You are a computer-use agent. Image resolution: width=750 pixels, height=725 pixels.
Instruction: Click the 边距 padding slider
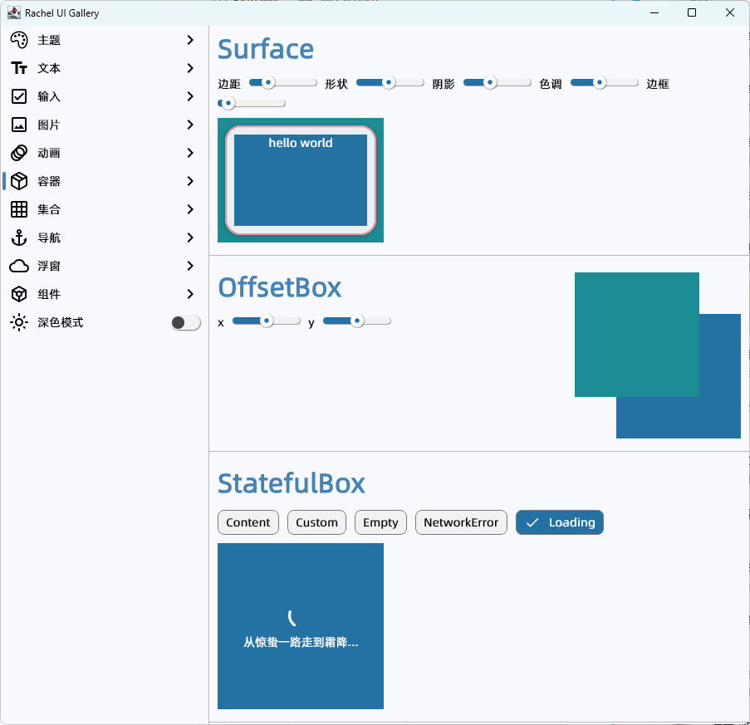point(282,83)
